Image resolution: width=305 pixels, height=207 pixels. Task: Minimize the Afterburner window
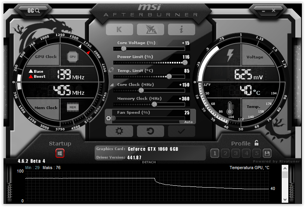click(263, 11)
